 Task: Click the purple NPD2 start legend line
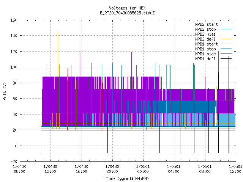(x=226, y=24)
